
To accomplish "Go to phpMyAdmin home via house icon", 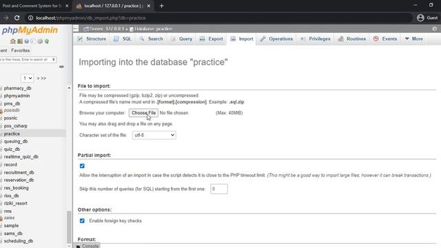I will 12,41.
